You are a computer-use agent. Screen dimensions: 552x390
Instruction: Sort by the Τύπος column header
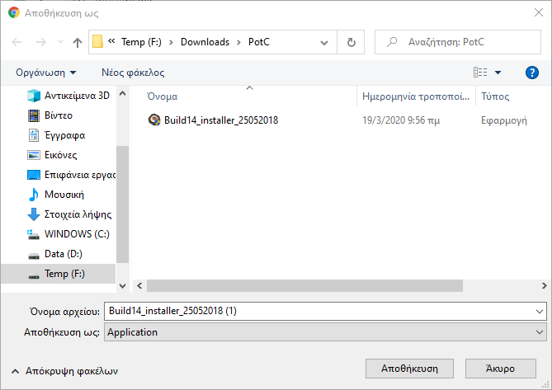[x=495, y=96]
